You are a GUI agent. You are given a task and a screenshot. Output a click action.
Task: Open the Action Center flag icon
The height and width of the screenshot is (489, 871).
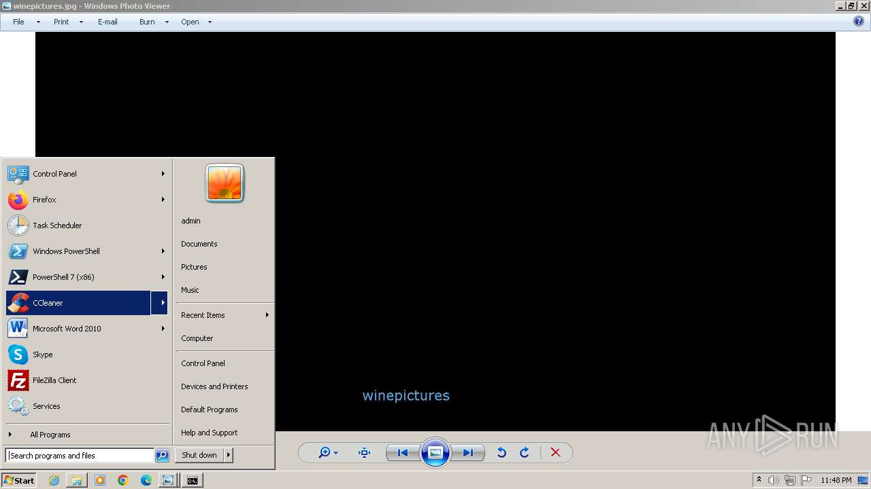click(806, 480)
